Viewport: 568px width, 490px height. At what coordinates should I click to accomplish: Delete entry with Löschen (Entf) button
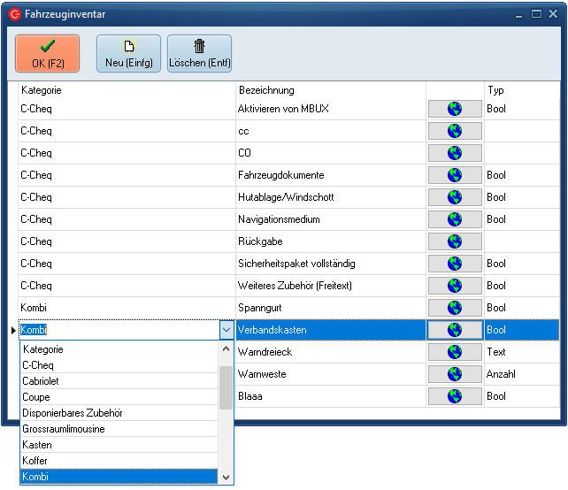tap(199, 53)
